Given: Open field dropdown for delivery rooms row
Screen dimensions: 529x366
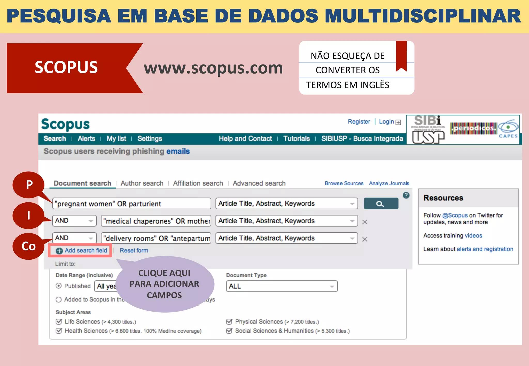Looking at the screenshot, I should coord(287,238).
